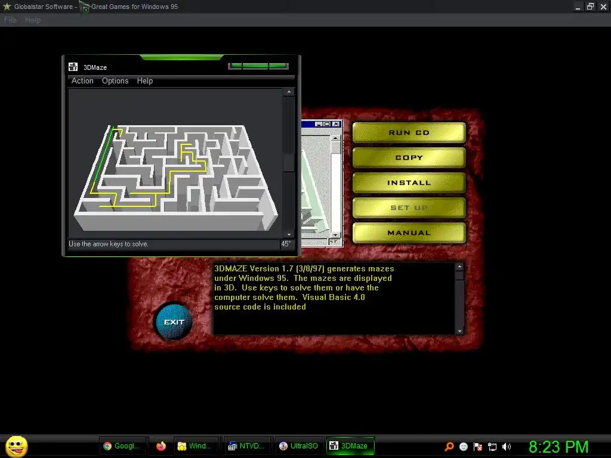Click the preview window scrollbar thumb
Image resolution: width=611 pixels, height=458 pixels.
click(335, 147)
